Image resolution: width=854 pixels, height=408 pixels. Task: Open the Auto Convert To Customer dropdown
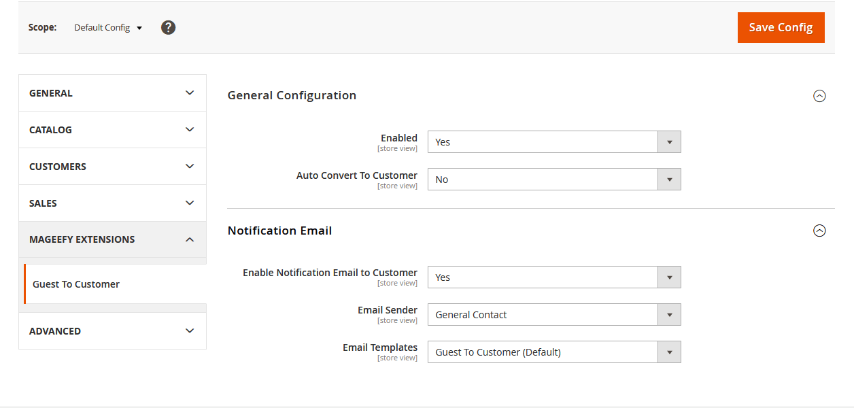553,180
